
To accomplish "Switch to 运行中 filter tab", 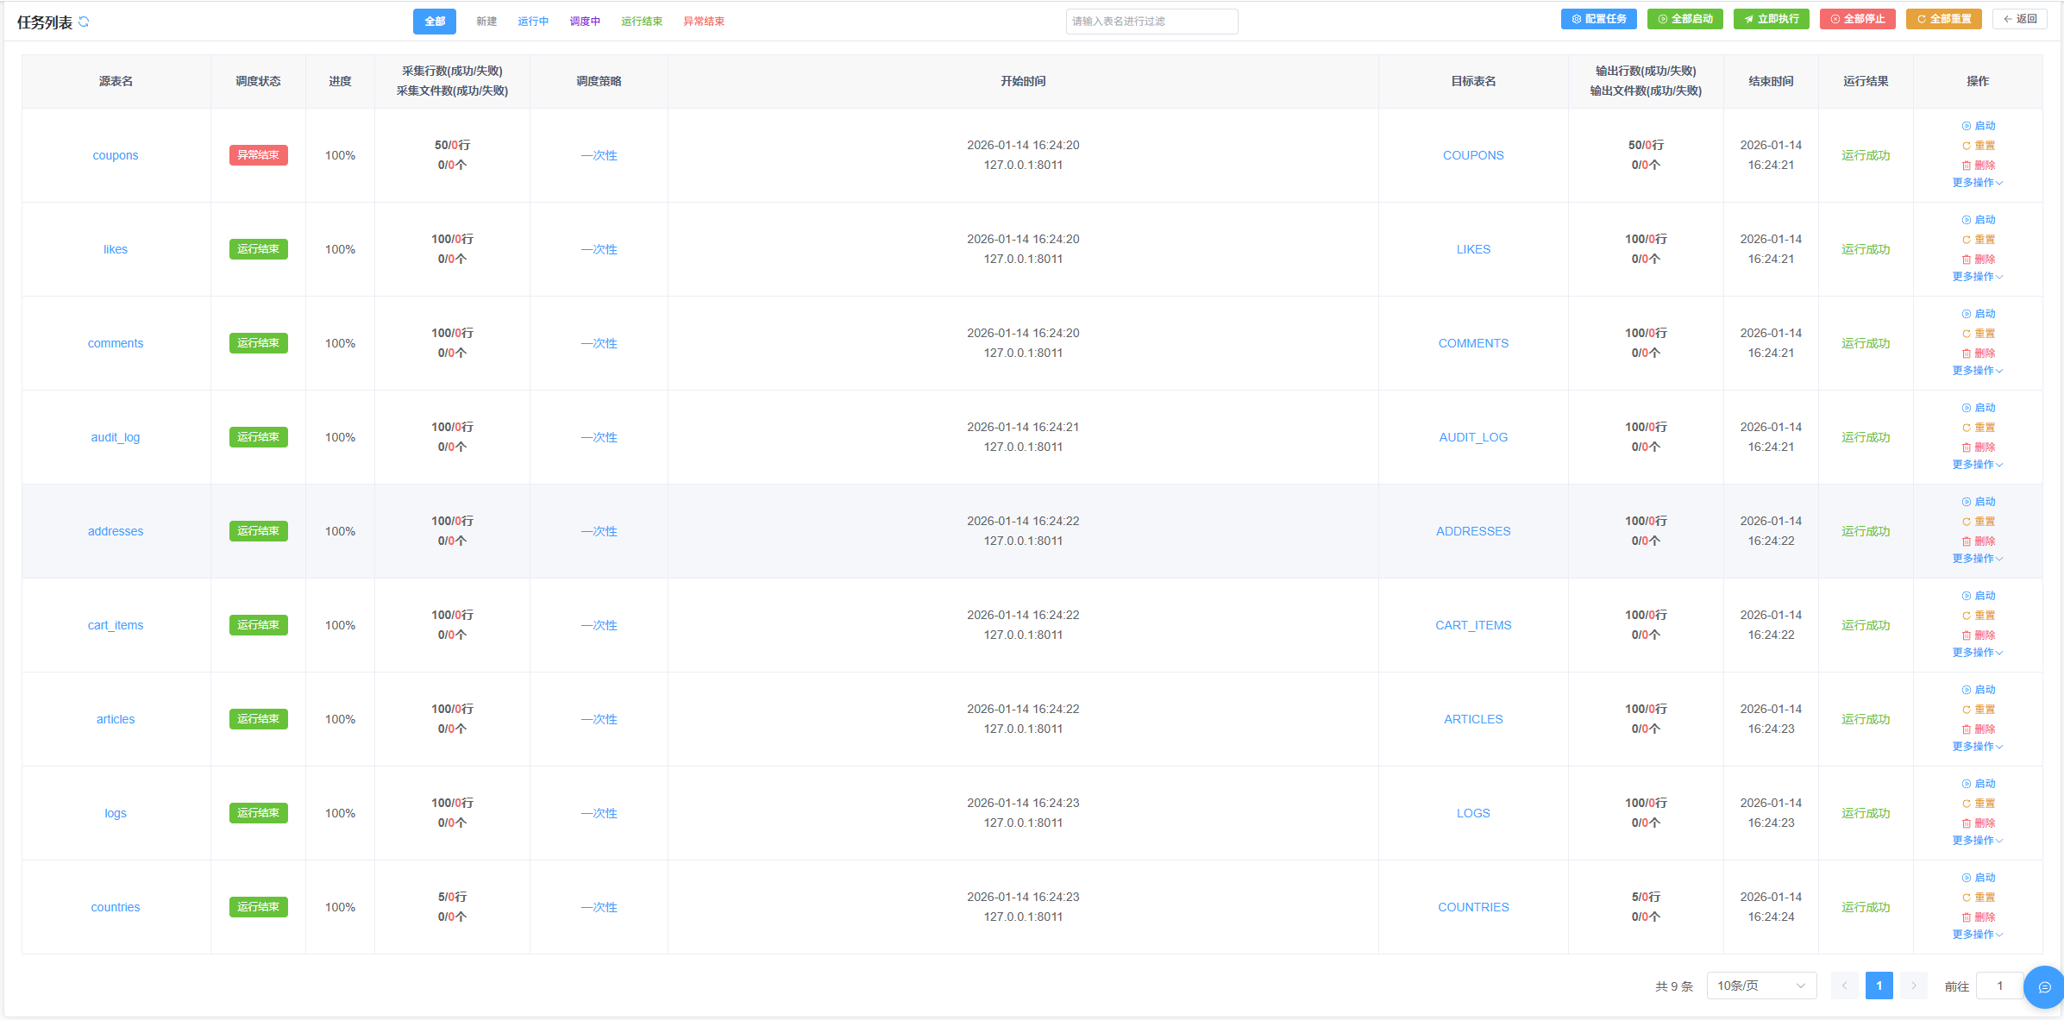I will (533, 22).
